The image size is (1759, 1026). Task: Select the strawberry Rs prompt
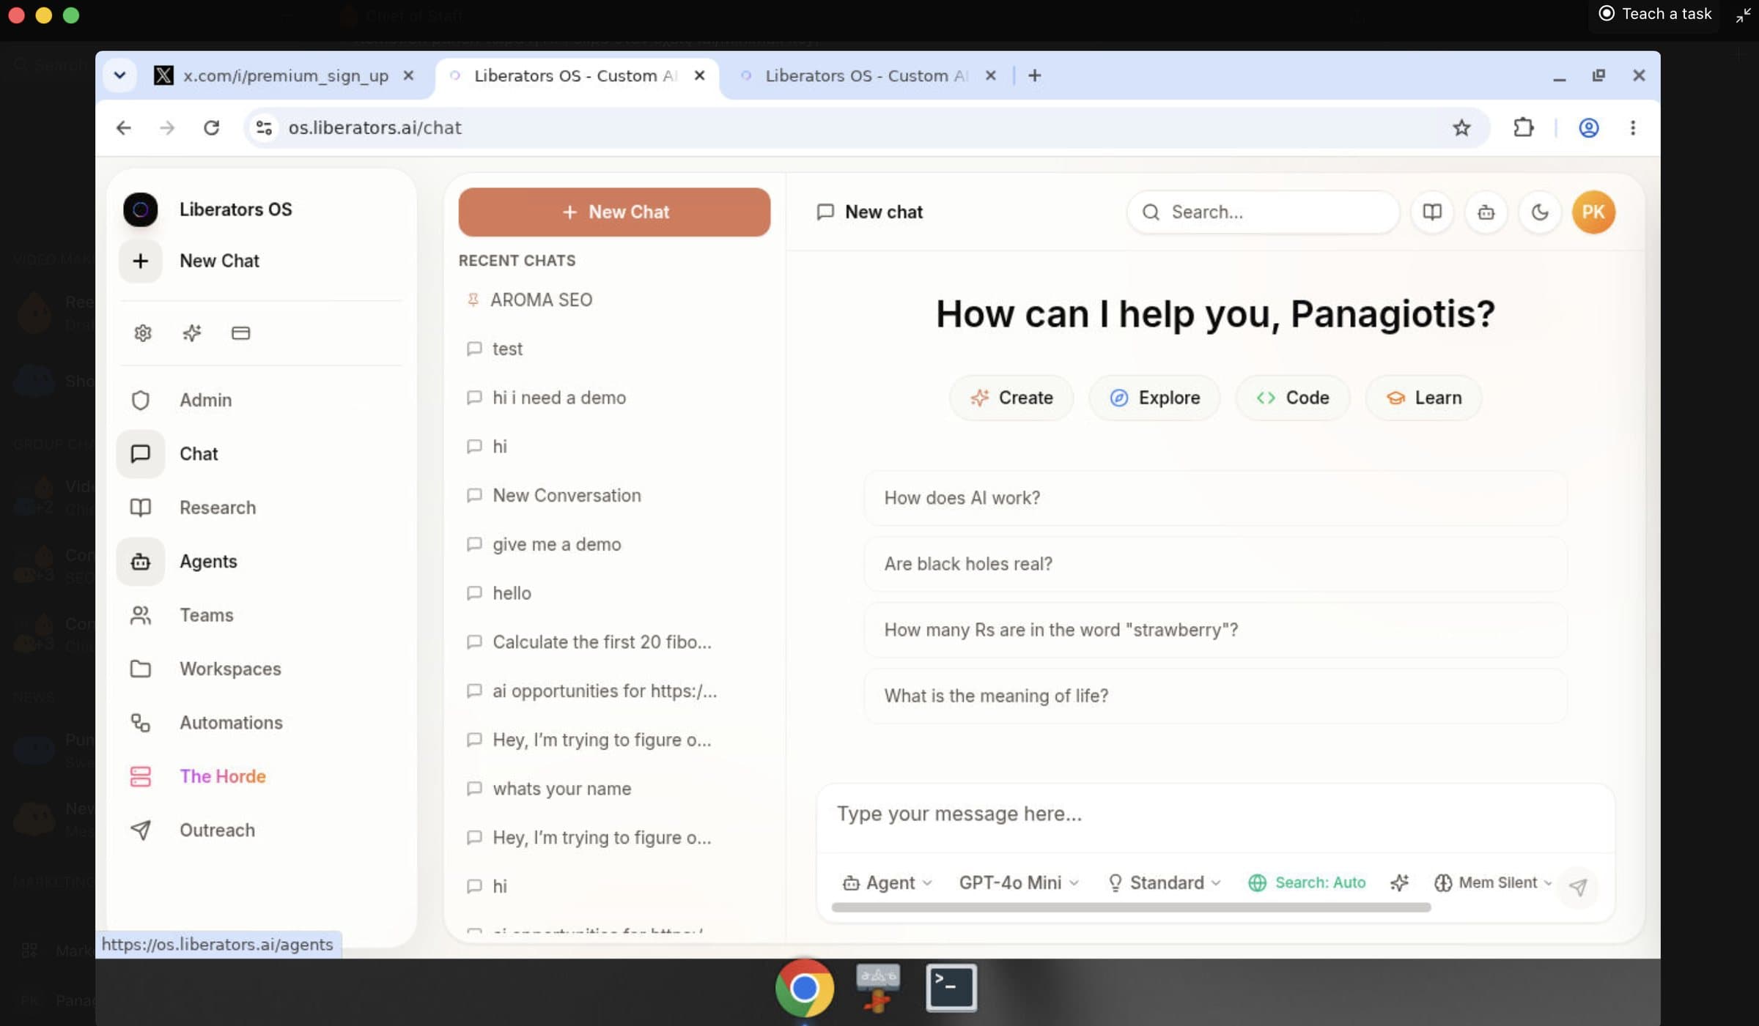coord(1215,630)
